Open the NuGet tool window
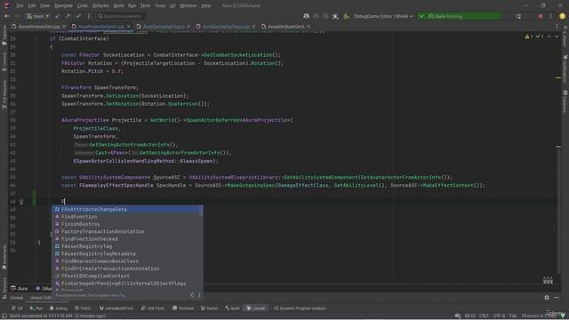569x320 pixels. pos(210,308)
